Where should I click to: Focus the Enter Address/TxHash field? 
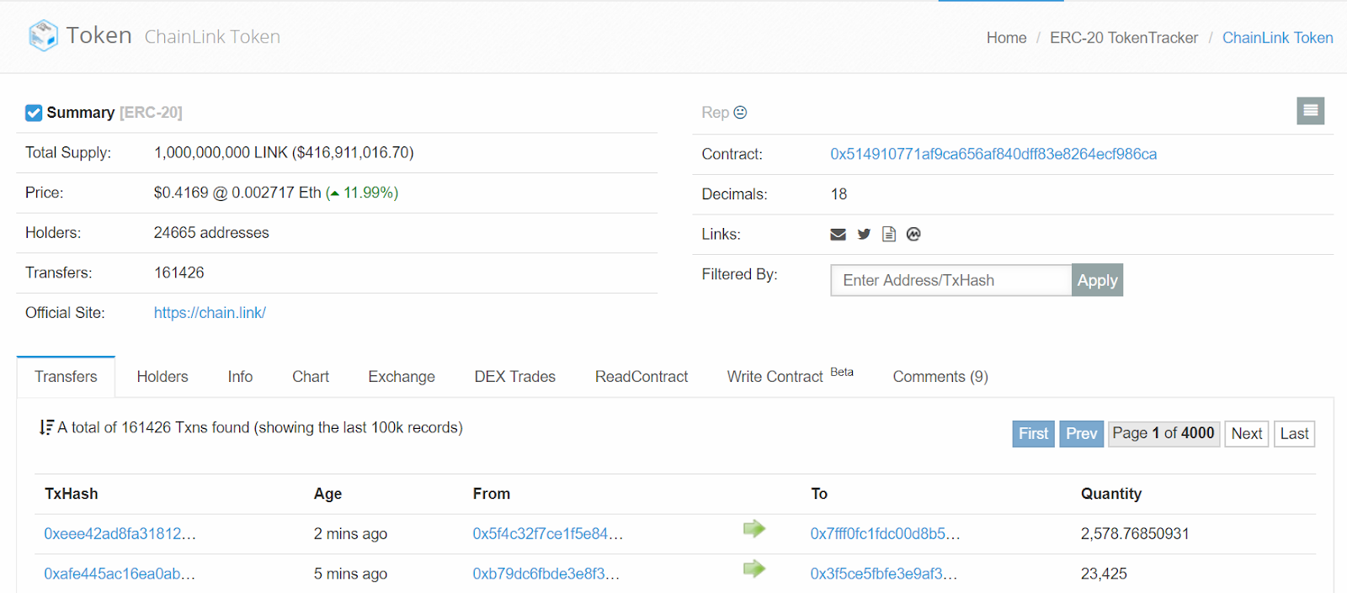pyautogui.click(x=951, y=280)
